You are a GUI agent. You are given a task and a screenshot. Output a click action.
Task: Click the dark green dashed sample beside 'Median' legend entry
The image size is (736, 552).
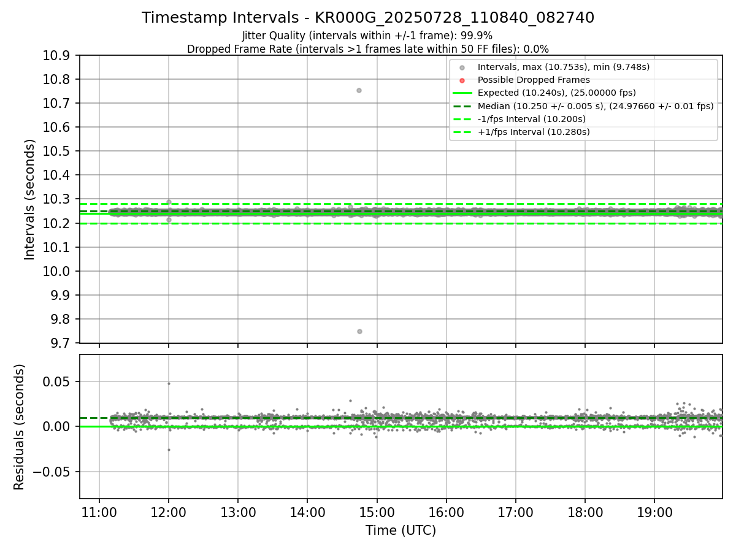462,105
